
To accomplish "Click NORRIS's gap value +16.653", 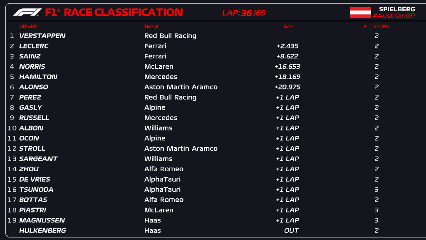I will 287,67.
